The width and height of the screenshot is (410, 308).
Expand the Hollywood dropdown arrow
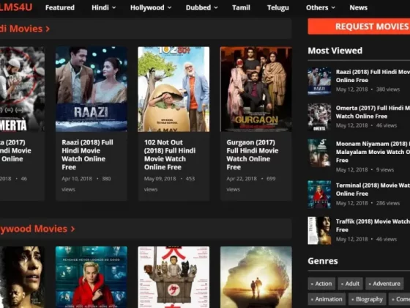click(x=169, y=8)
